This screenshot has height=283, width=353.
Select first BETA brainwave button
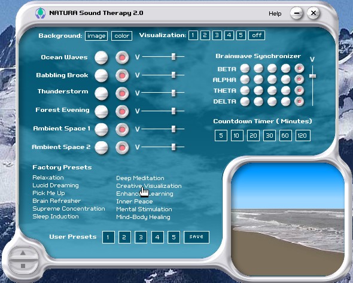pos(245,68)
